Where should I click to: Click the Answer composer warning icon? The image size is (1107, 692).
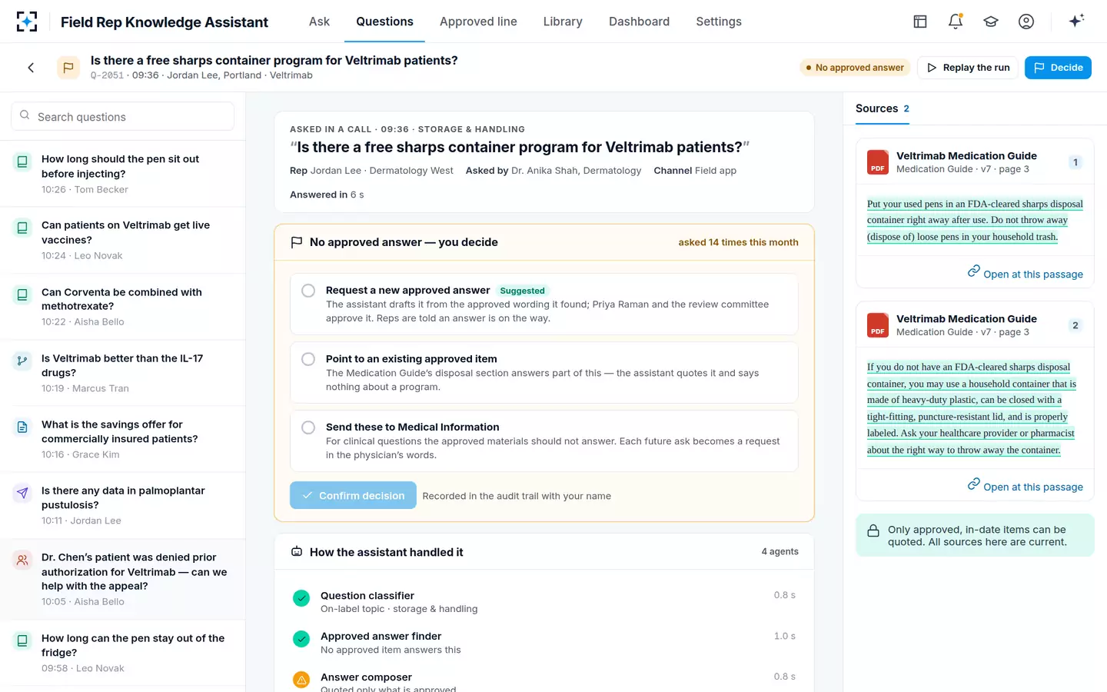click(x=301, y=680)
